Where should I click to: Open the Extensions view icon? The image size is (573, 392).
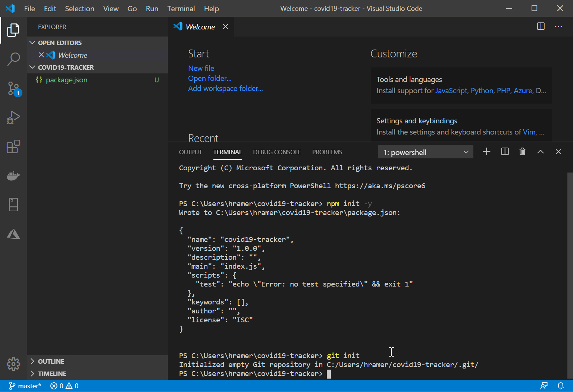pos(13,146)
